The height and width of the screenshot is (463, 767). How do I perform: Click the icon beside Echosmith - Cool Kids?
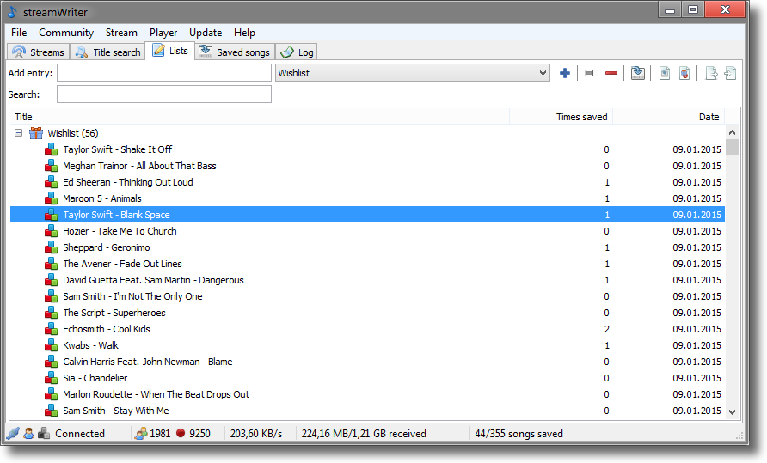click(52, 329)
